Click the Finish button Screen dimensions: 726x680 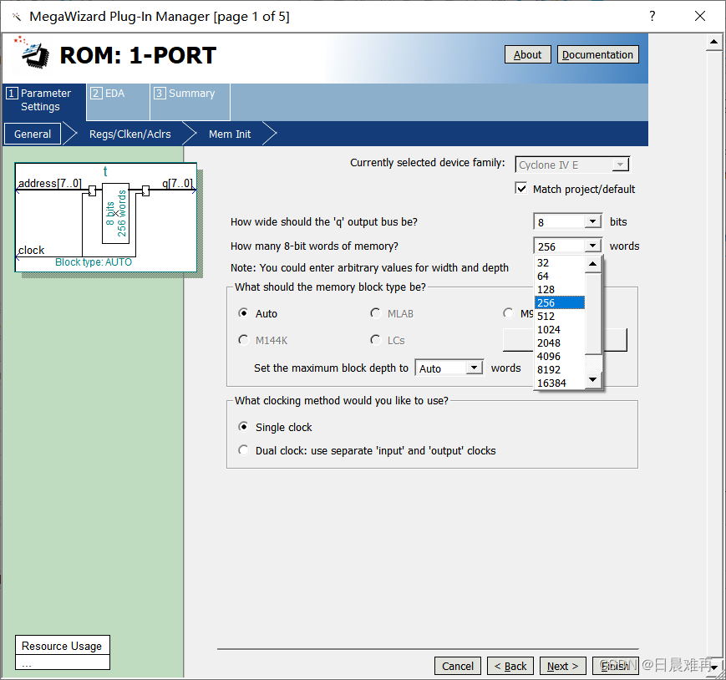(x=616, y=666)
